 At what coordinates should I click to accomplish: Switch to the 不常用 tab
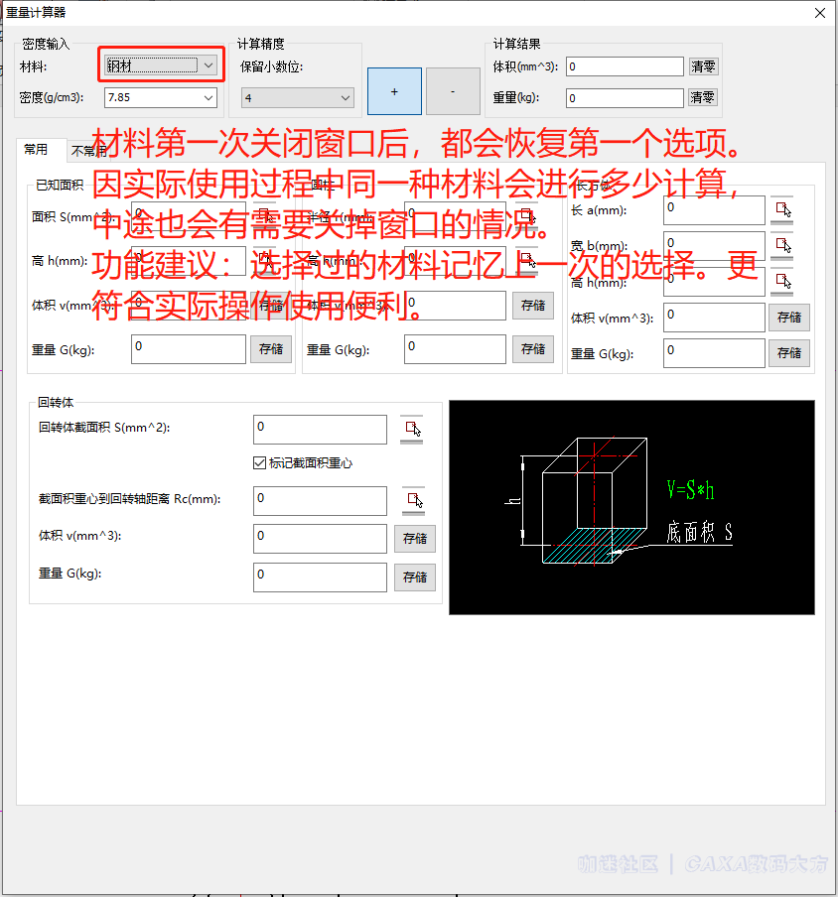87,151
